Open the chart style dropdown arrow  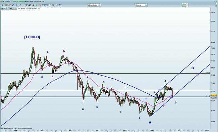click(x=187, y=5)
